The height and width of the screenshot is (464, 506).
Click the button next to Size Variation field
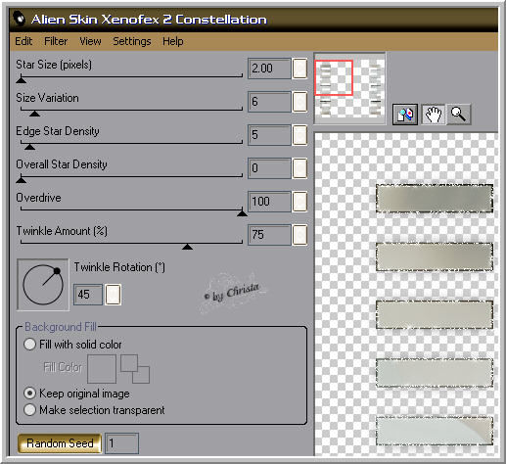[x=299, y=102]
